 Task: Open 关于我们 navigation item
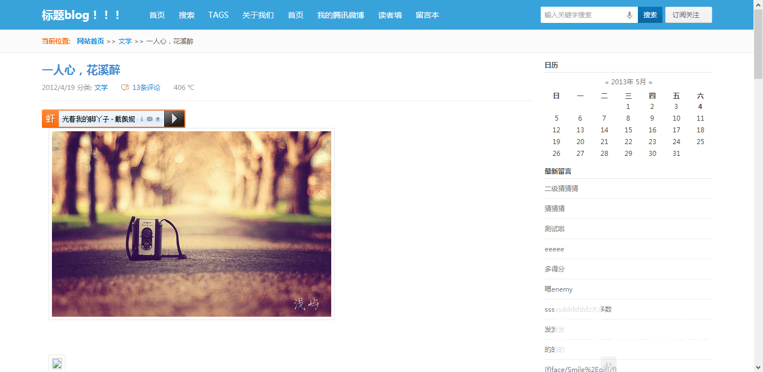click(x=258, y=15)
